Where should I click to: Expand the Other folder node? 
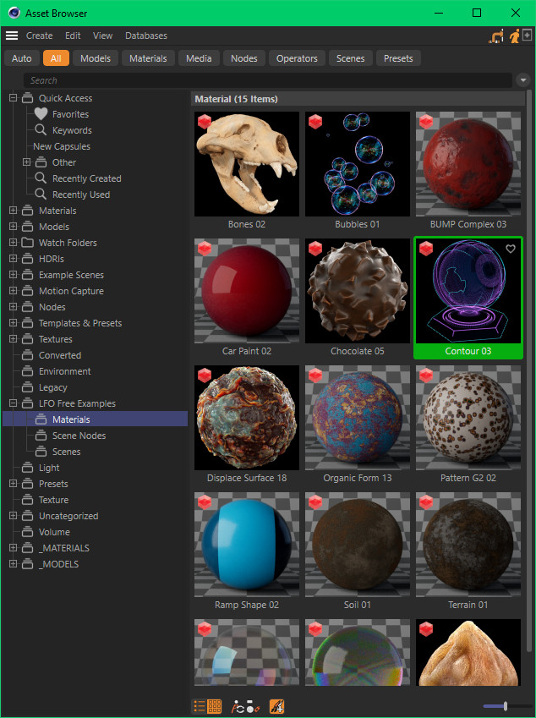pyautogui.click(x=26, y=162)
